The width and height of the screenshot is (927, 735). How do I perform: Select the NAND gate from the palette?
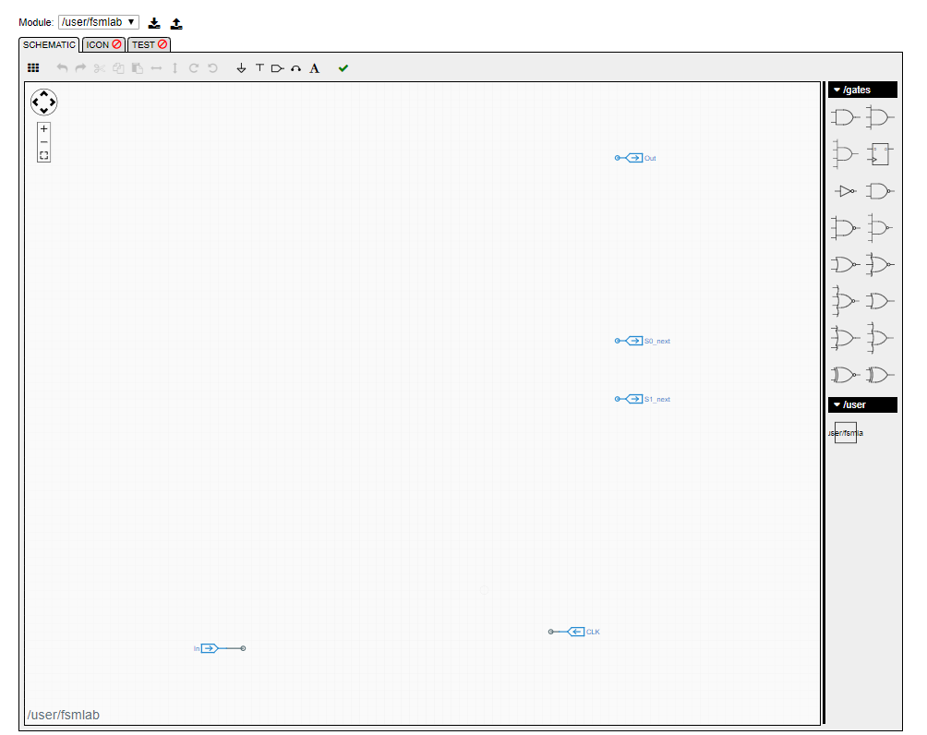(x=878, y=192)
